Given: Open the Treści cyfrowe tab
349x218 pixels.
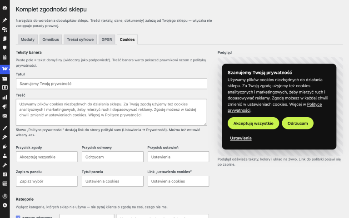Looking at the screenshot, I should [x=80, y=40].
